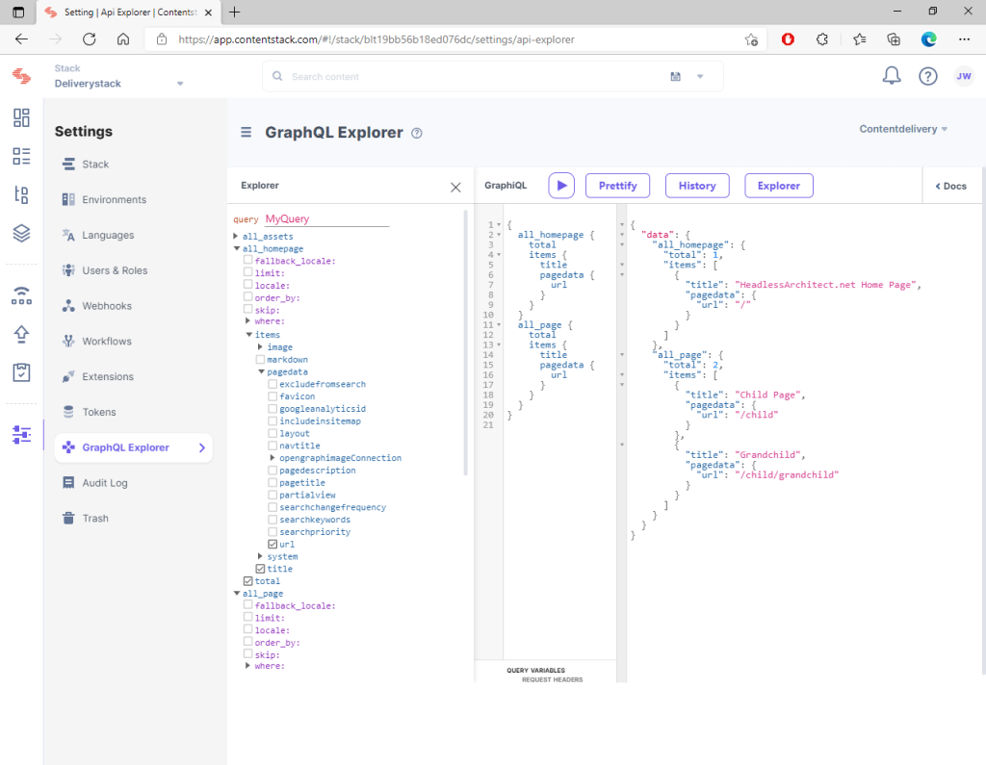Expand the all_assets tree node
The width and height of the screenshot is (986, 765).
pyautogui.click(x=236, y=237)
